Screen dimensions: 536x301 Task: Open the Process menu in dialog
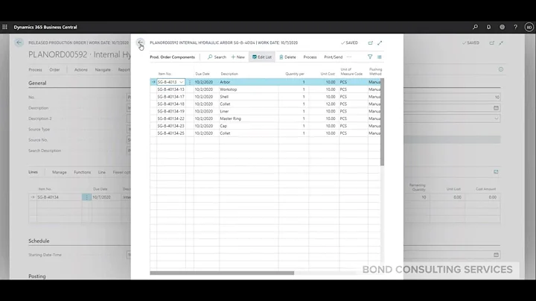310,57
